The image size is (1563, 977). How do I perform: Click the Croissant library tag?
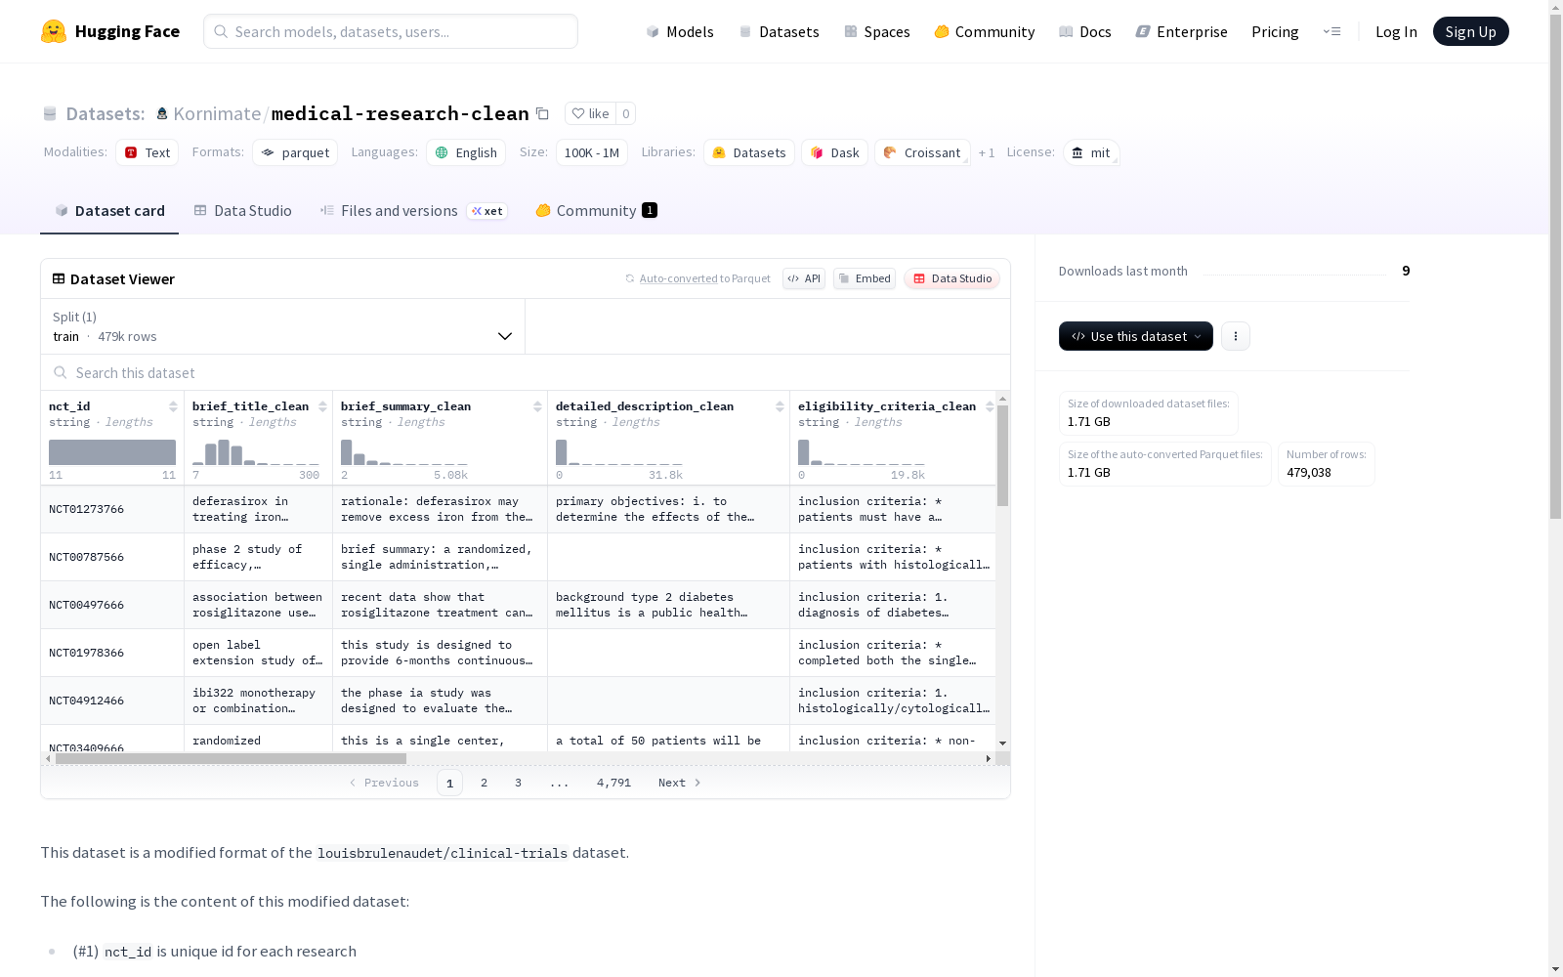click(922, 152)
